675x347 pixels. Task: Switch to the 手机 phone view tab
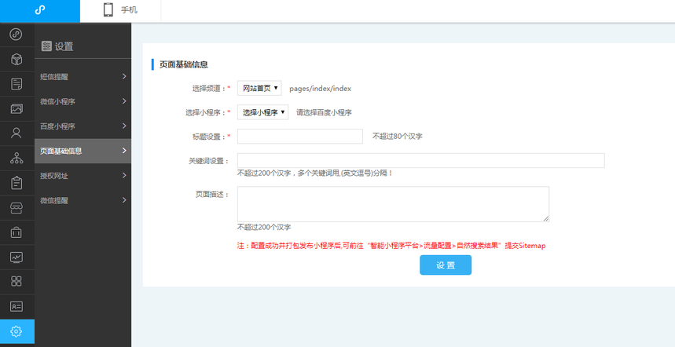120,10
